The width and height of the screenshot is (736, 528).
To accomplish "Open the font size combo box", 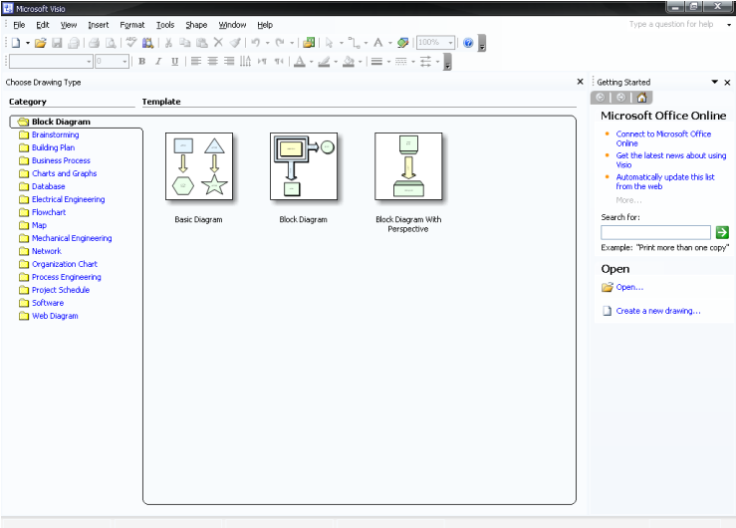I will [x=112, y=62].
